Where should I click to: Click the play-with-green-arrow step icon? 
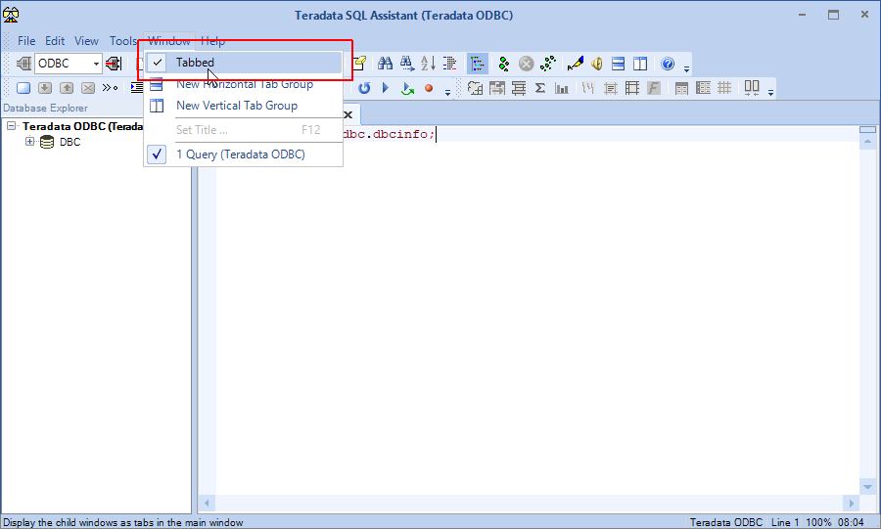coord(407,88)
